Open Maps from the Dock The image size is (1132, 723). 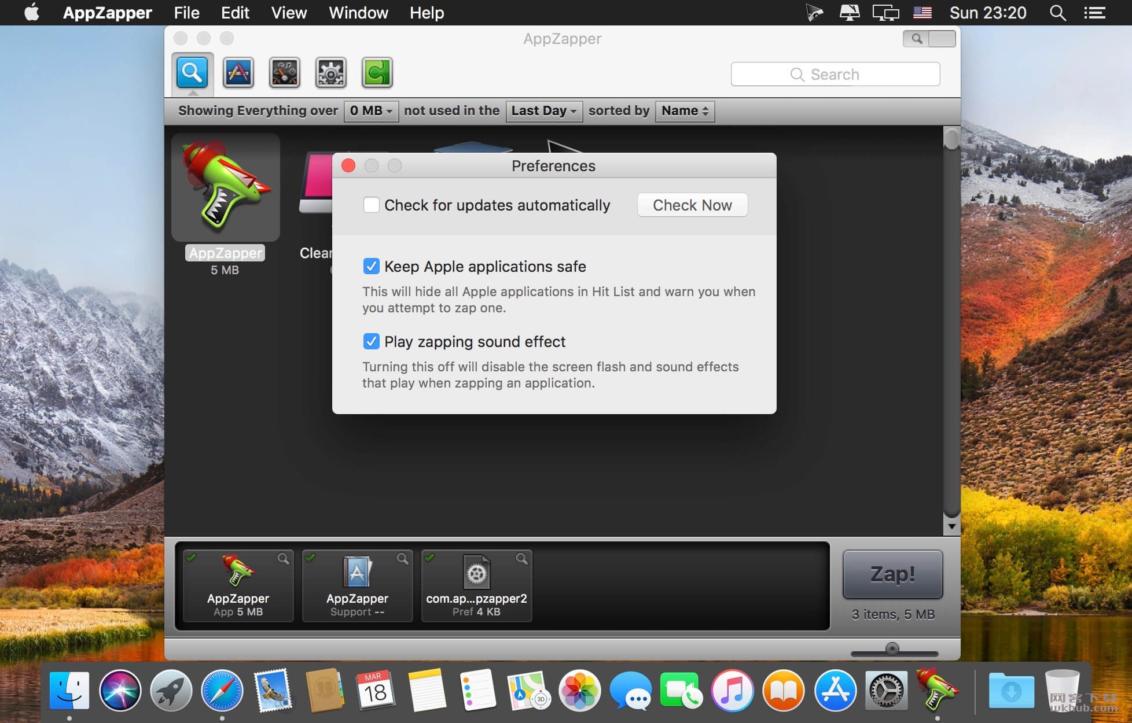tap(528, 691)
